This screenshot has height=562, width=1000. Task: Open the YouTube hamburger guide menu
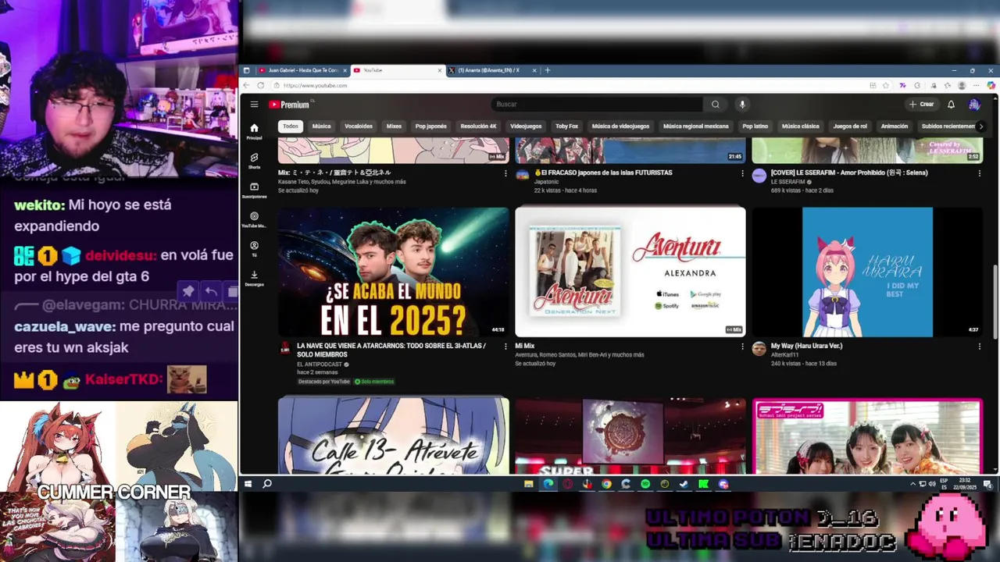pyautogui.click(x=254, y=105)
